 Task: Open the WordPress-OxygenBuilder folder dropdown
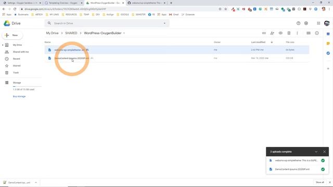tap(124, 33)
